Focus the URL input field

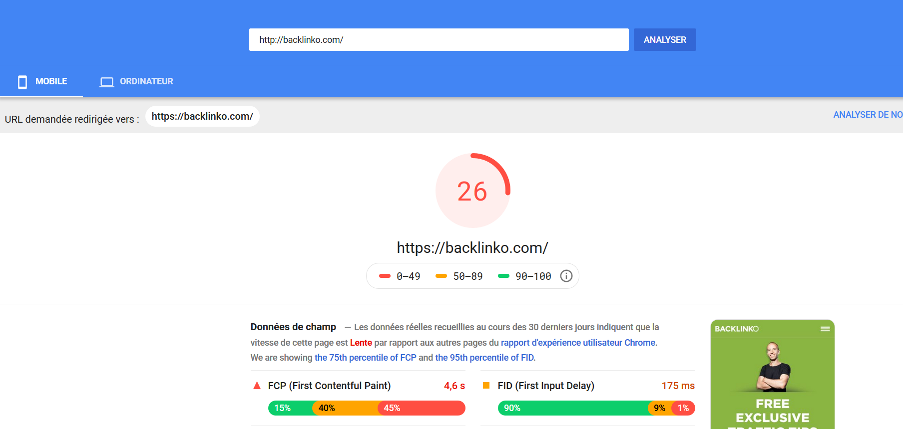click(439, 40)
